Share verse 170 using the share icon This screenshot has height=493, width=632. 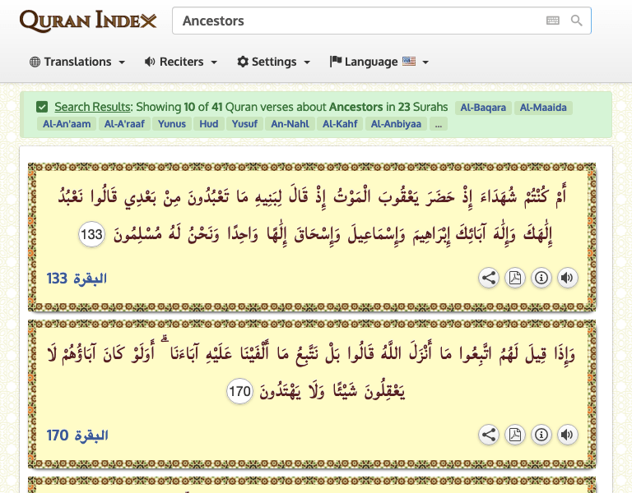(x=489, y=435)
